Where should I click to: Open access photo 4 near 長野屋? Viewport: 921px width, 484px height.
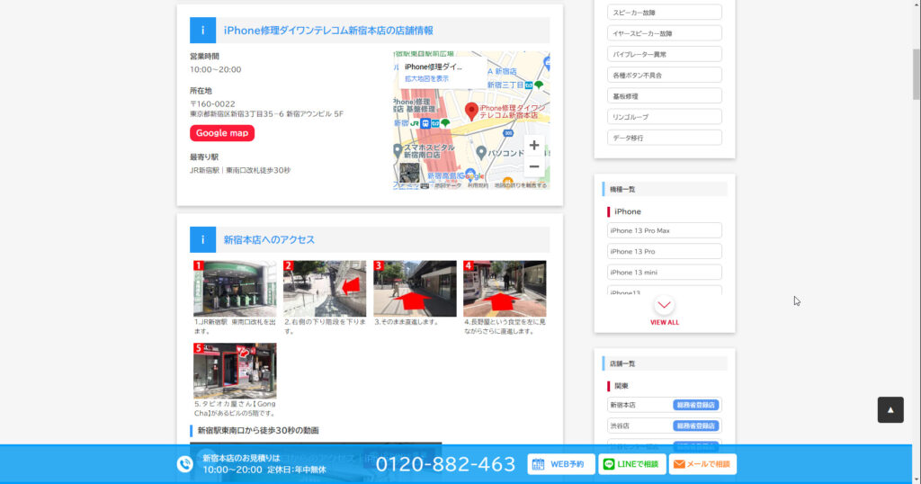[x=505, y=289]
